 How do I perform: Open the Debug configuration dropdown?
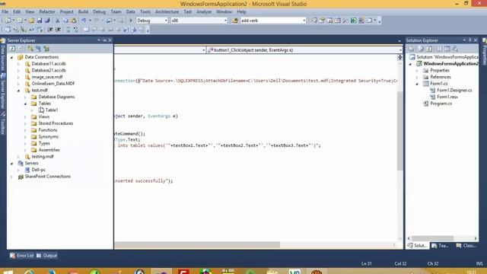(x=166, y=21)
